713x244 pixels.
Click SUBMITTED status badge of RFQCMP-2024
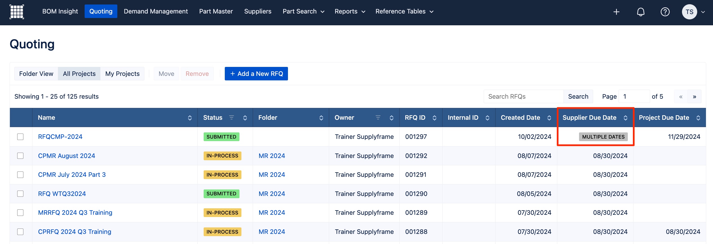tap(221, 137)
